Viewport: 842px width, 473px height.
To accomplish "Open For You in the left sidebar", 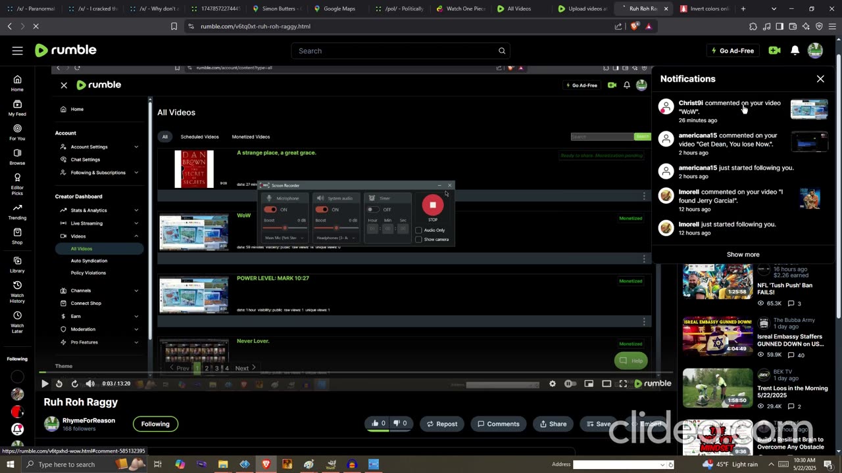I will [x=17, y=132].
